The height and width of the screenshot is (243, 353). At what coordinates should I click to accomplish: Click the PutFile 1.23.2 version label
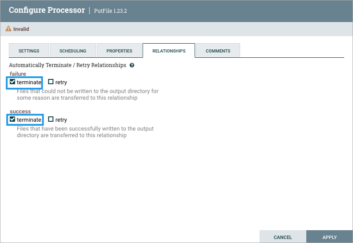pos(111,11)
